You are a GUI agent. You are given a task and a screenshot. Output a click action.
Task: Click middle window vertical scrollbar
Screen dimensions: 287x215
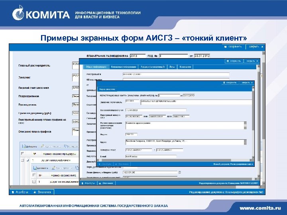pos(259,121)
